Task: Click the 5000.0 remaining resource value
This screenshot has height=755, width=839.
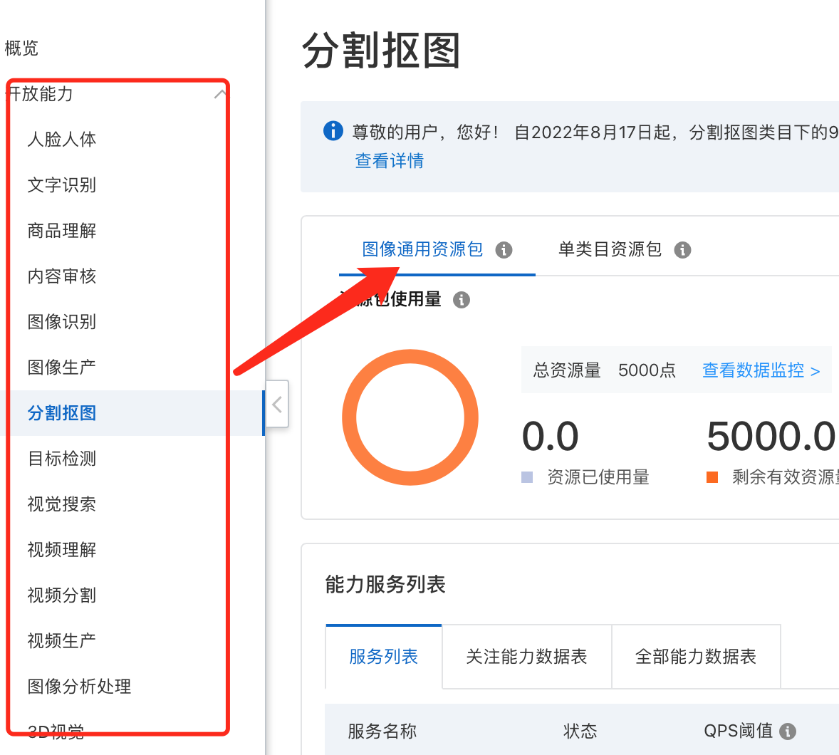Action: coord(771,436)
